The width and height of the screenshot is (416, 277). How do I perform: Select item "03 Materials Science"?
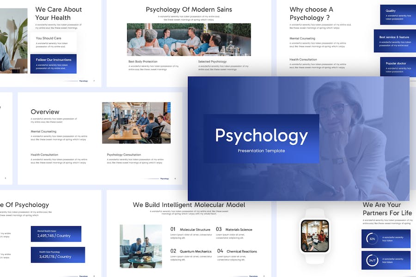(234, 229)
